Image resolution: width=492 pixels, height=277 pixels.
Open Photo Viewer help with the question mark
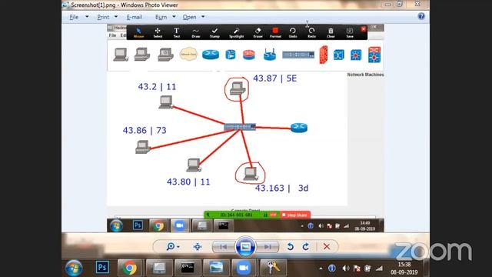click(x=421, y=16)
